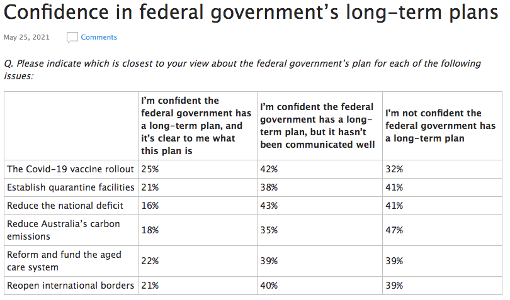Click the 40% cell for international borders
The height and width of the screenshot is (300, 510).
pyautogui.click(x=269, y=286)
